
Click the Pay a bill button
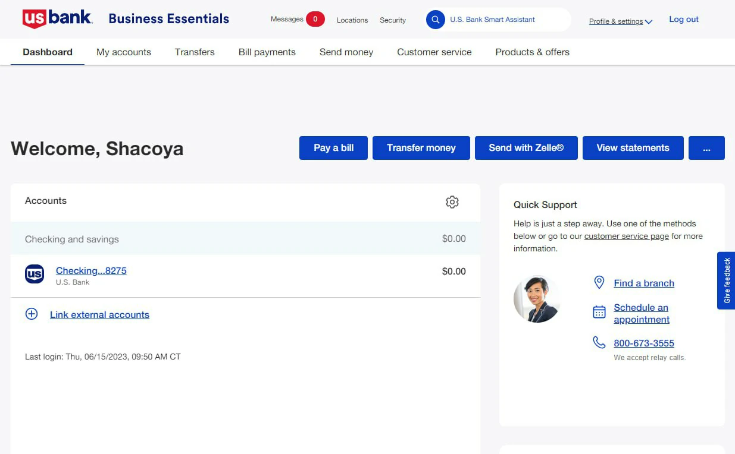pos(333,148)
